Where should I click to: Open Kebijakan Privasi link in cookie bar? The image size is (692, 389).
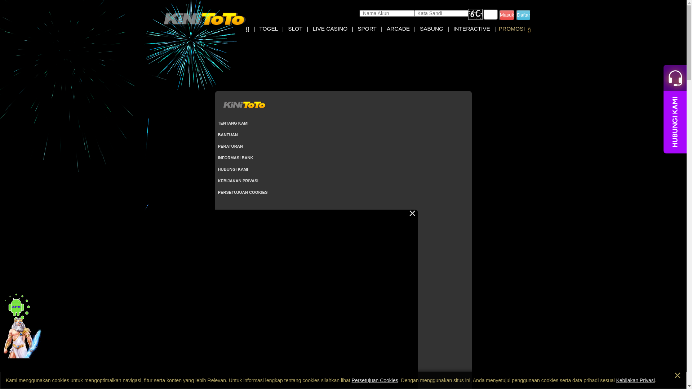[635, 380]
